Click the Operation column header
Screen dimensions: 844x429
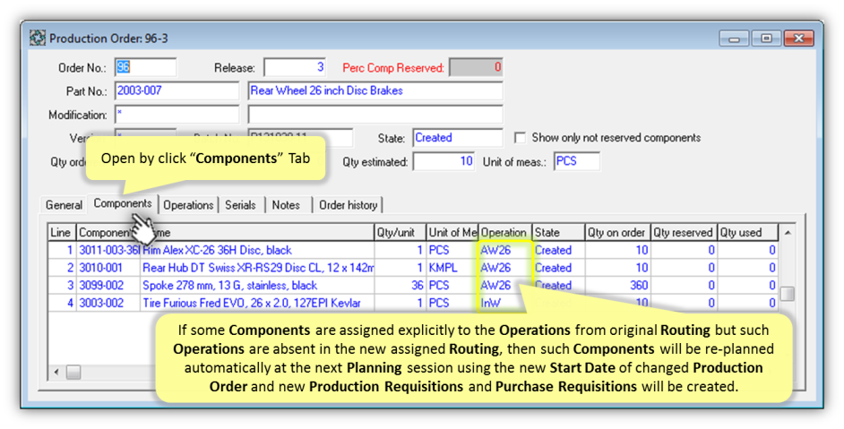(505, 233)
